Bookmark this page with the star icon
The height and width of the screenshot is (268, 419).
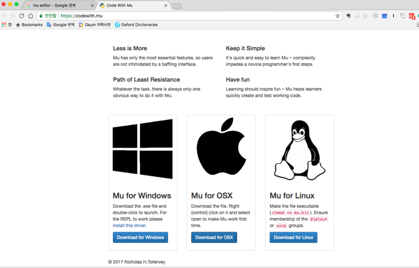[x=337, y=16]
